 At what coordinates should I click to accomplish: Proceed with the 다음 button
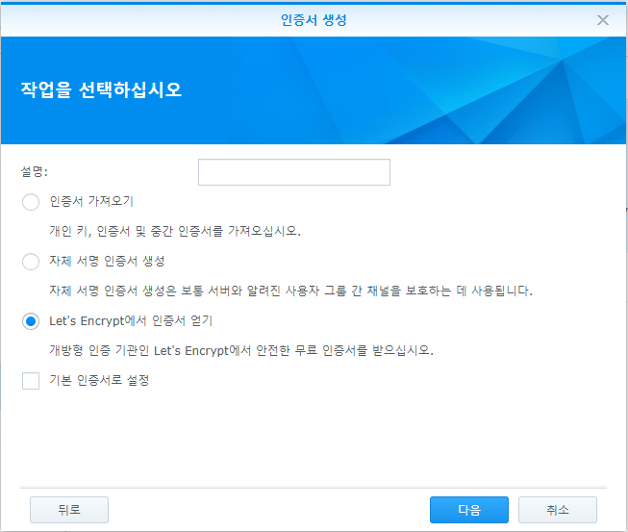click(x=469, y=510)
